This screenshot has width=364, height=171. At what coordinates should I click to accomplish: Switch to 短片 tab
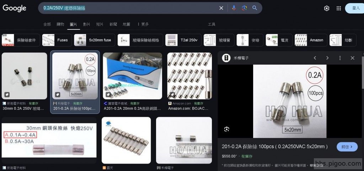(x=100, y=24)
